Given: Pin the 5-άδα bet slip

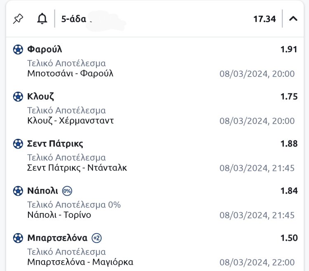Looking at the screenshot, I should tap(18, 19).
